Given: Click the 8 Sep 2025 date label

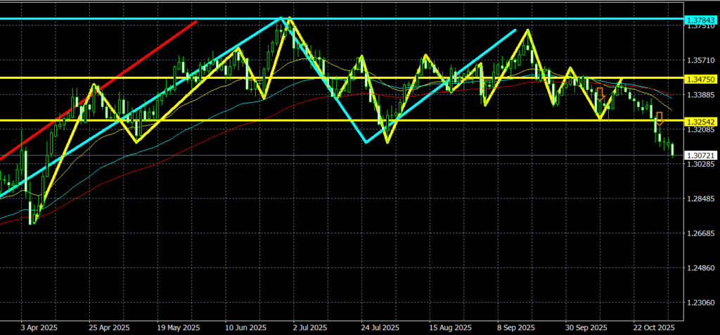Looking at the screenshot, I should point(516,327).
